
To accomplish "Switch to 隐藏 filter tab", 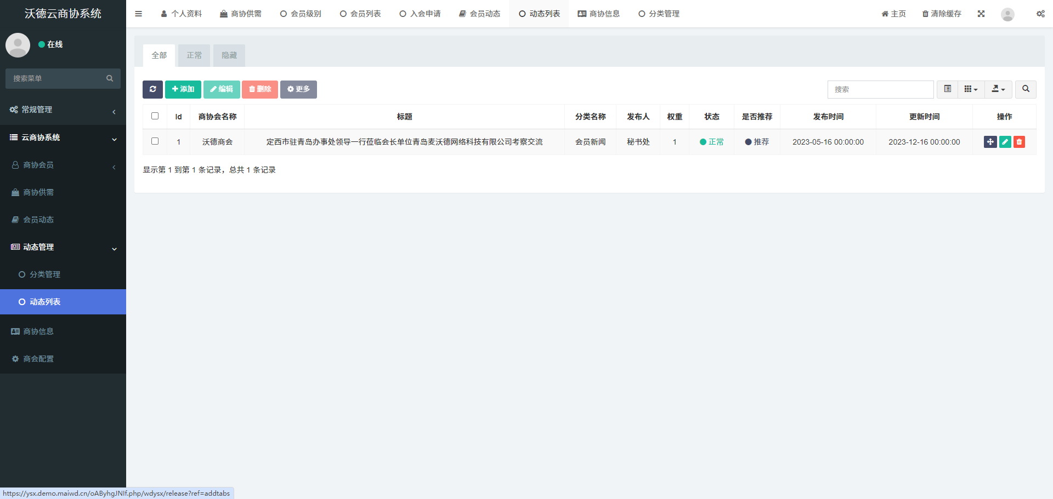I will click(x=229, y=55).
